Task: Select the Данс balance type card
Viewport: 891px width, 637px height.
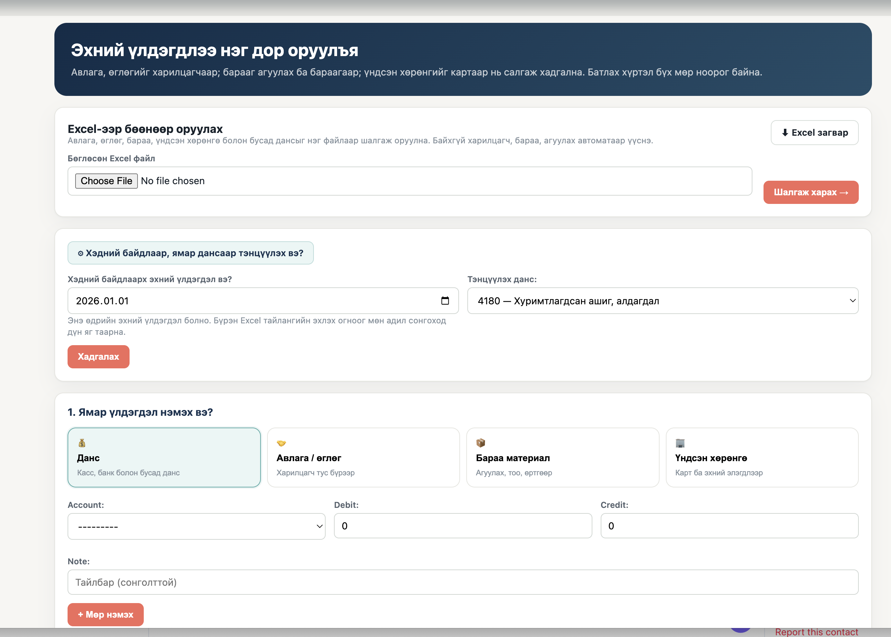Action: pyautogui.click(x=164, y=457)
